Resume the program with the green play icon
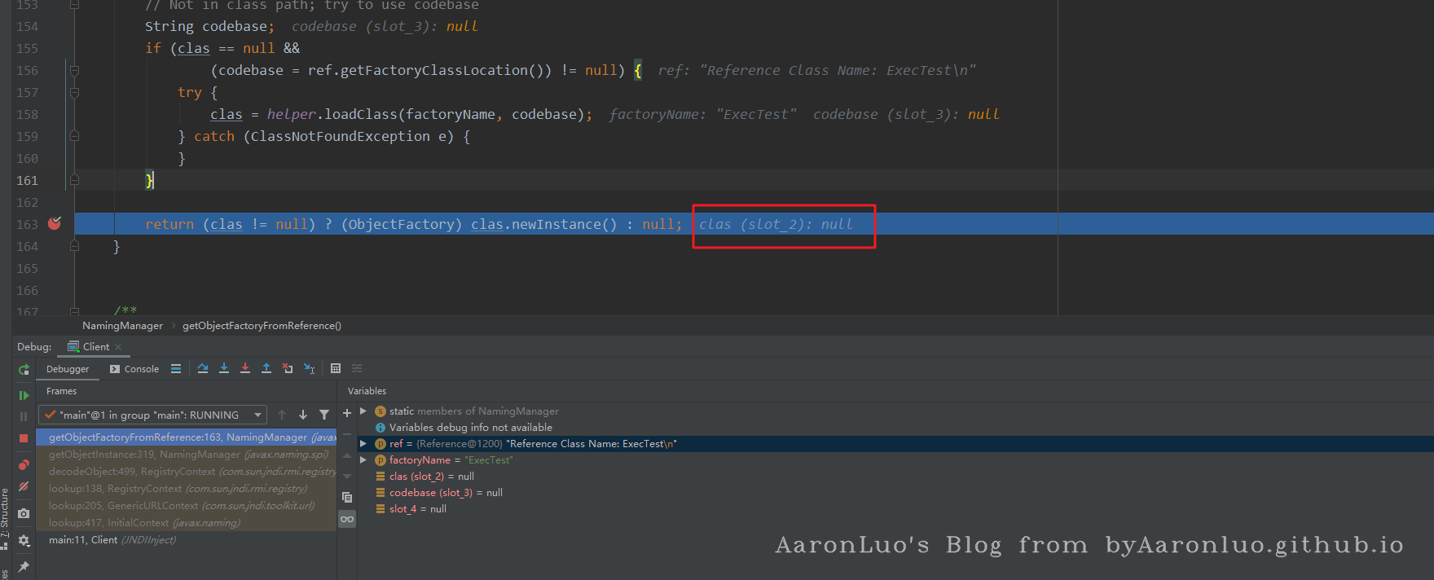Image resolution: width=1434 pixels, height=580 pixels. [24, 395]
